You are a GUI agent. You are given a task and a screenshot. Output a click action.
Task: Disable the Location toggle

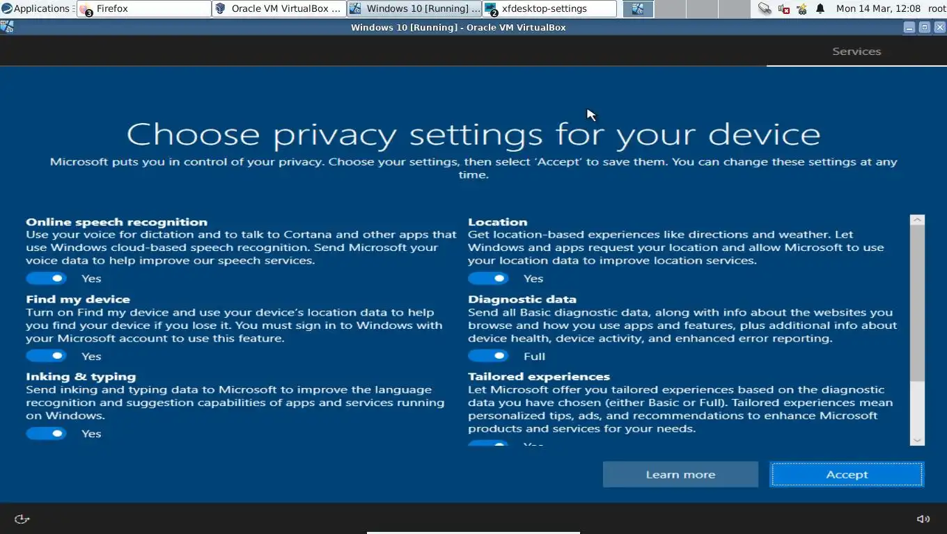point(488,278)
